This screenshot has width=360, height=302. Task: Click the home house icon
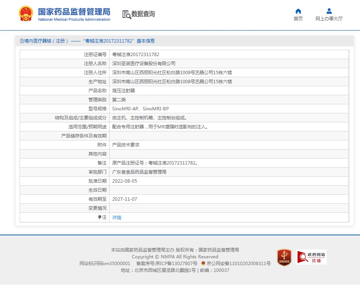[x=298, y=11]
